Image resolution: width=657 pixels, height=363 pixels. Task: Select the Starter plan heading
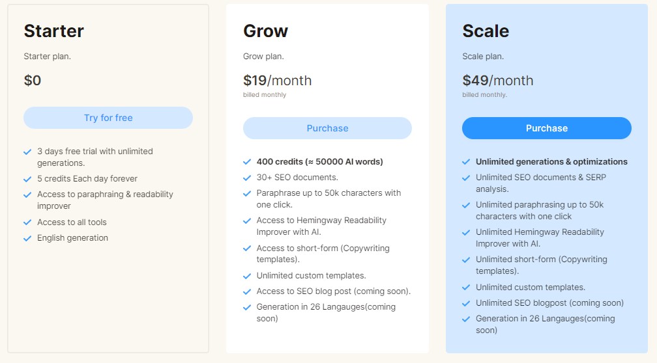53,31
